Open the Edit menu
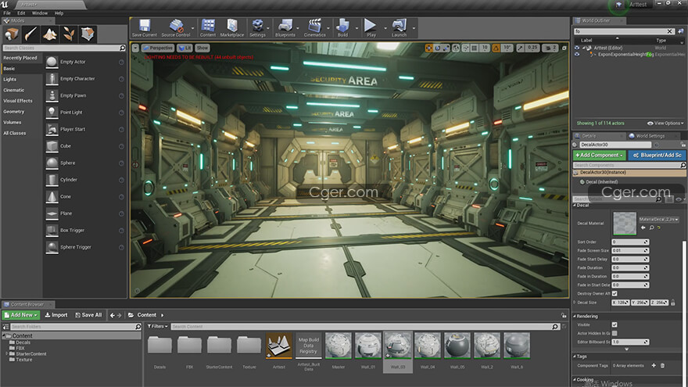Image resolution: width=688 pixels, height=387 pixels. click(x=21, y=13)
